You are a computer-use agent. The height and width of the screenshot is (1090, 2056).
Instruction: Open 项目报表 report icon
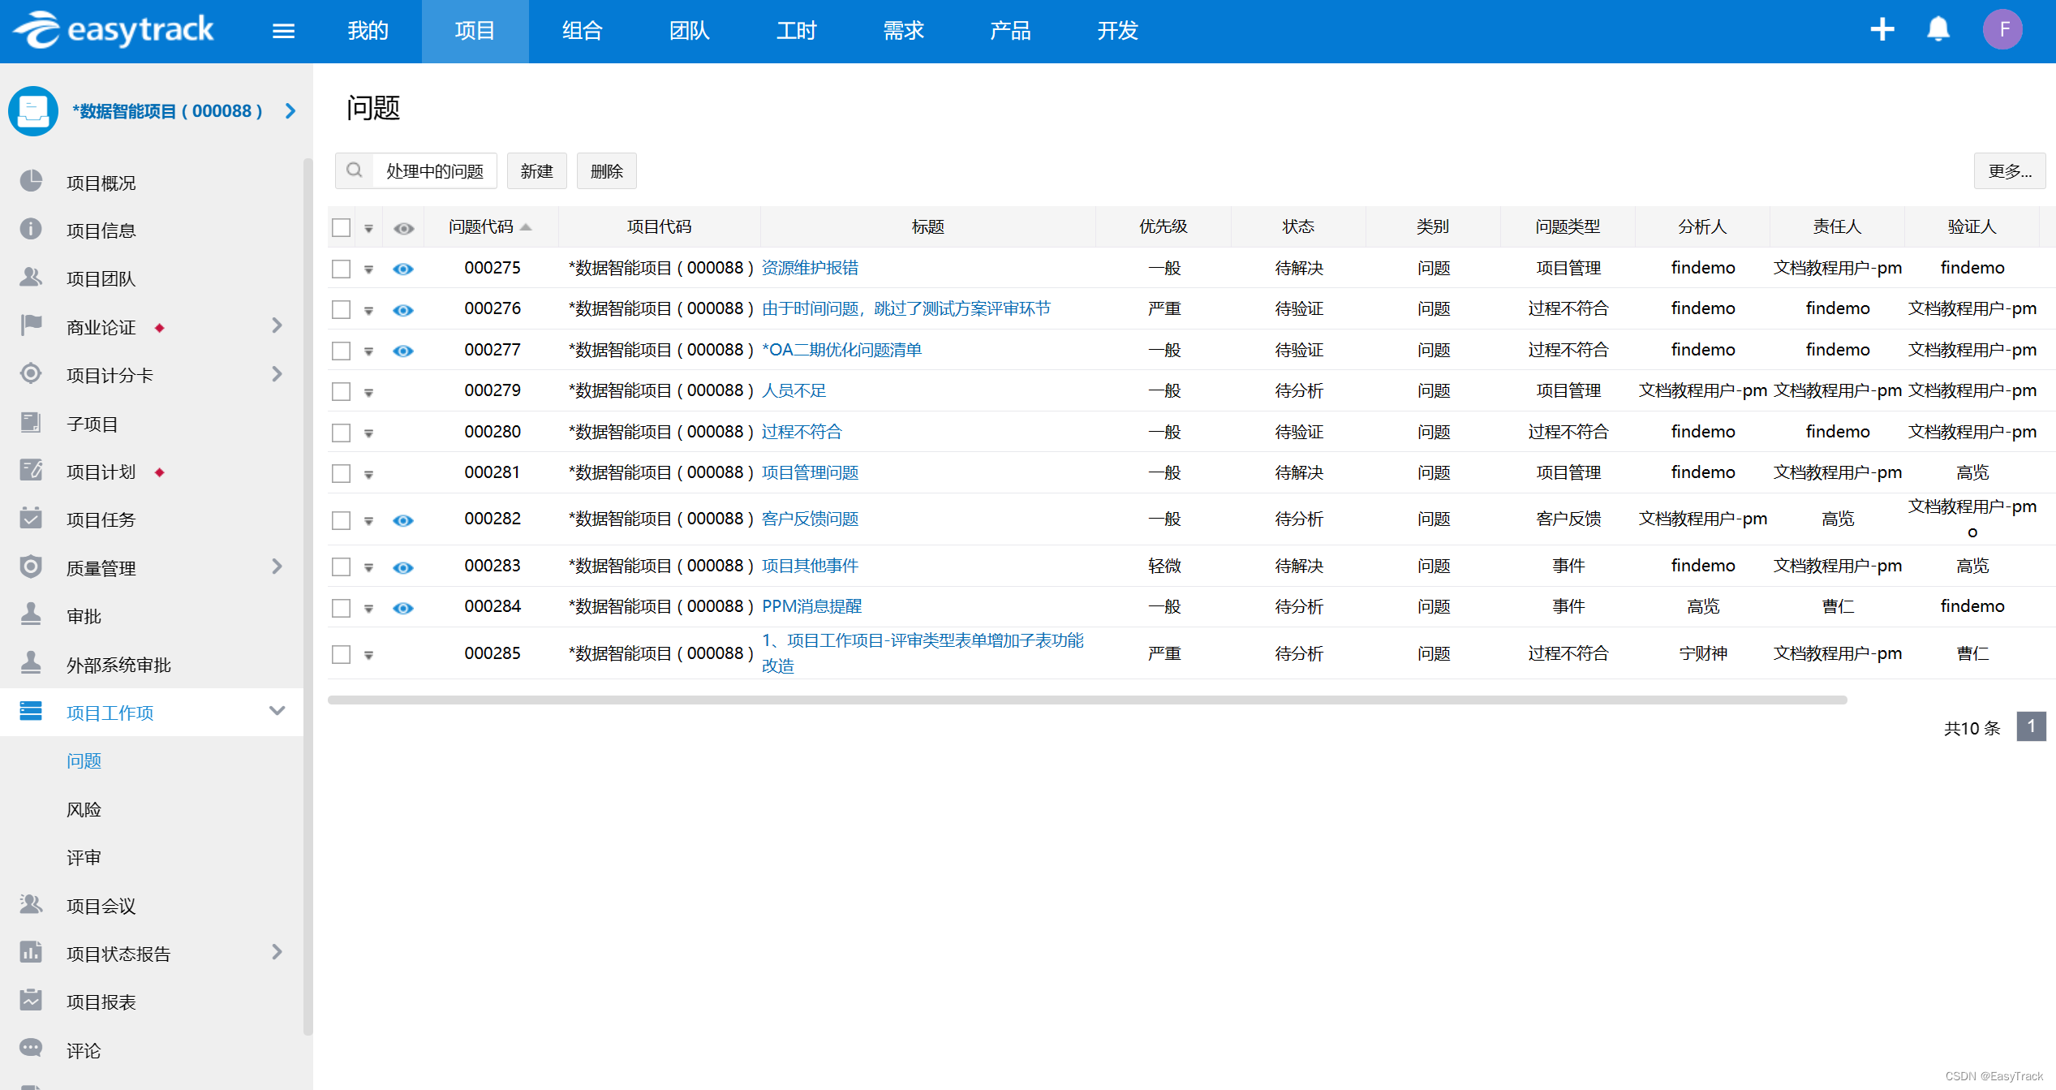pyautogui.click(x=31, y=1000)
